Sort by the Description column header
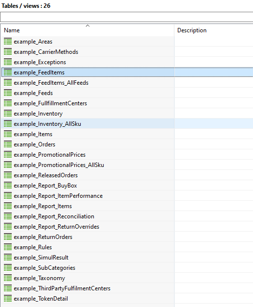 point(214,30)
